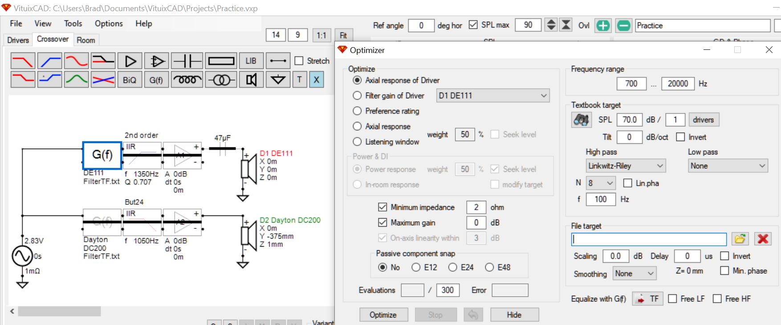Open the LIB component library
The width and height of the screenshot is (781, 325).
(251, 61)
